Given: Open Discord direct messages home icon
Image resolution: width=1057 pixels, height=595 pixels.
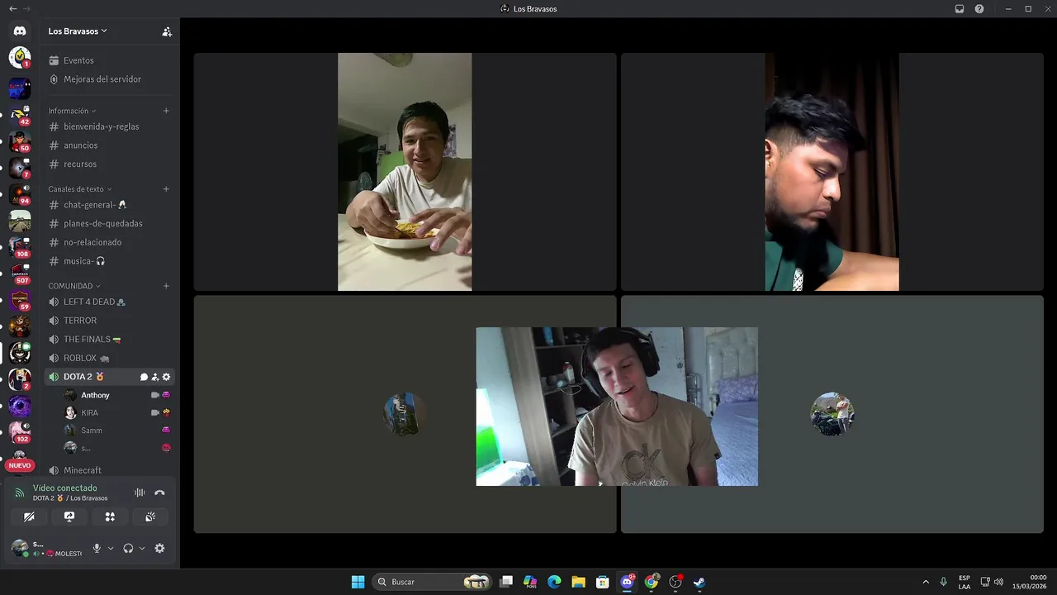Looking at the screenshot, I should 20,31.
